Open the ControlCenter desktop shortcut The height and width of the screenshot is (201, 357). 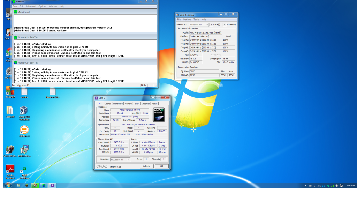pos(10,151)
